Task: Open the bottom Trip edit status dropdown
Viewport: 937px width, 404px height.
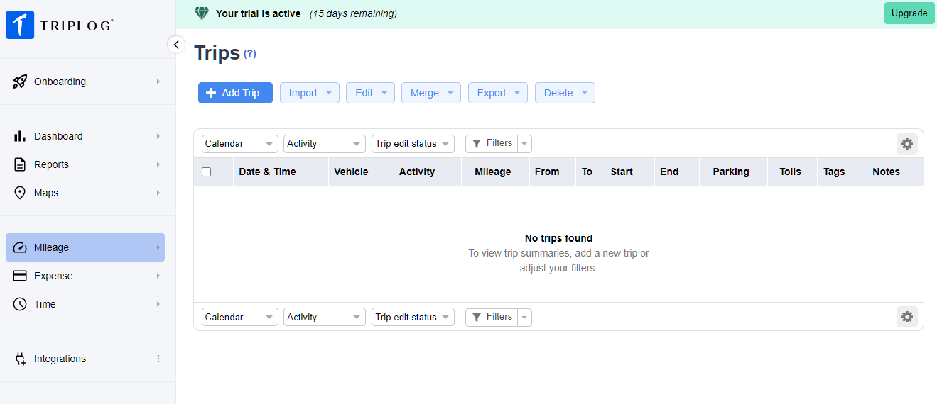Action: 413,317
